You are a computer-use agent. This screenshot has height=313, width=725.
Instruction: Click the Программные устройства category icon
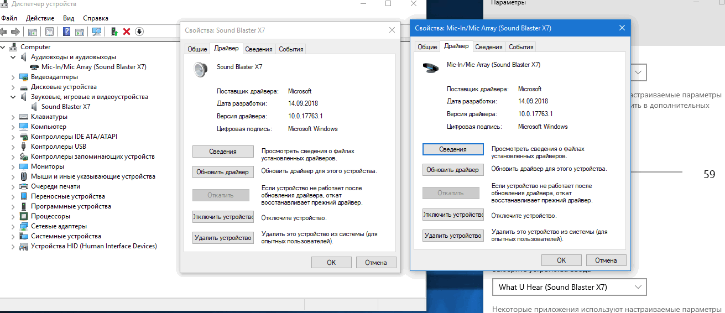(24, 206)
